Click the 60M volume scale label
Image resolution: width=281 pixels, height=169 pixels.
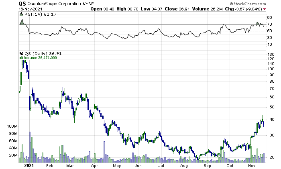point(13,141)
